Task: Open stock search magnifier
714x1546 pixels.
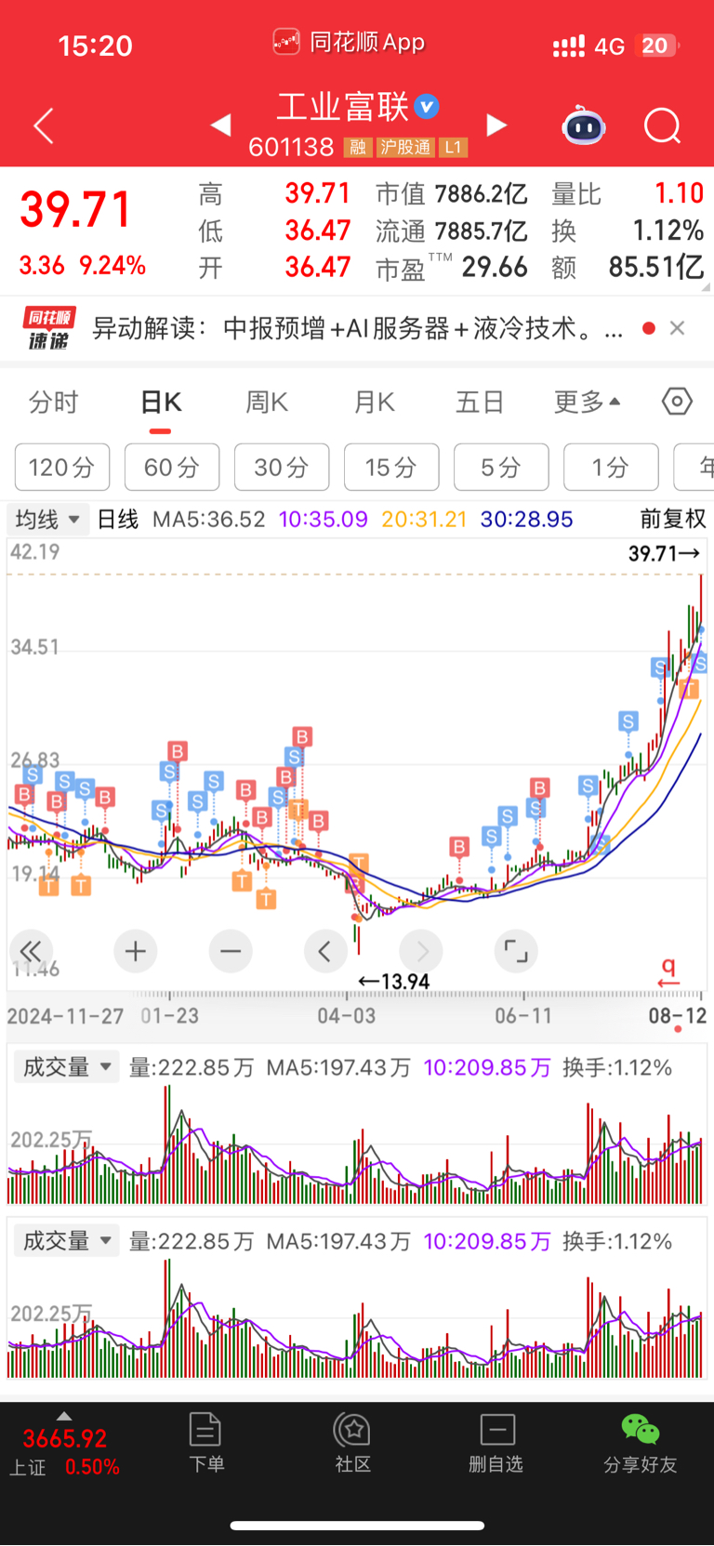Action: tap(663, 126)
